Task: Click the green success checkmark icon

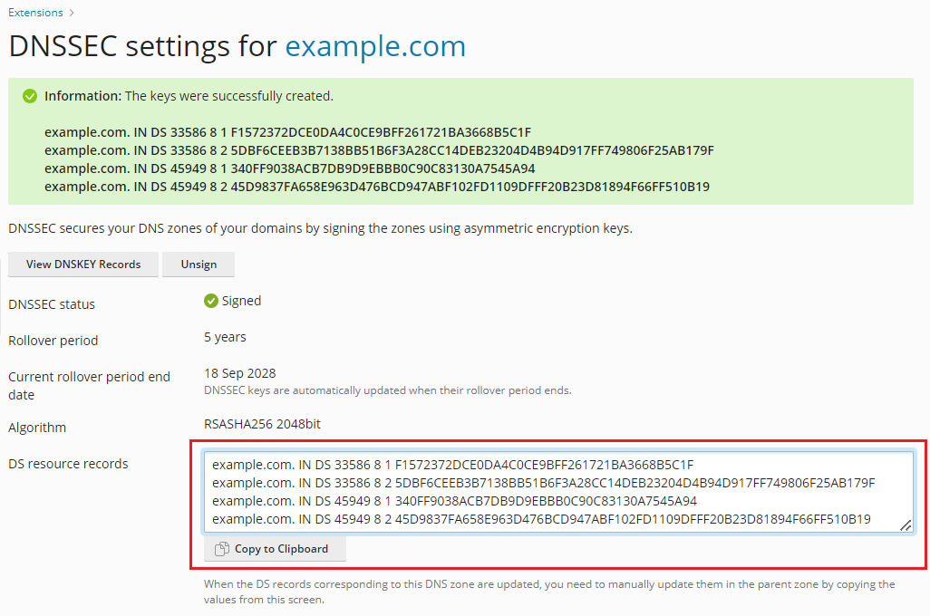Action: [x=28, y=95]
